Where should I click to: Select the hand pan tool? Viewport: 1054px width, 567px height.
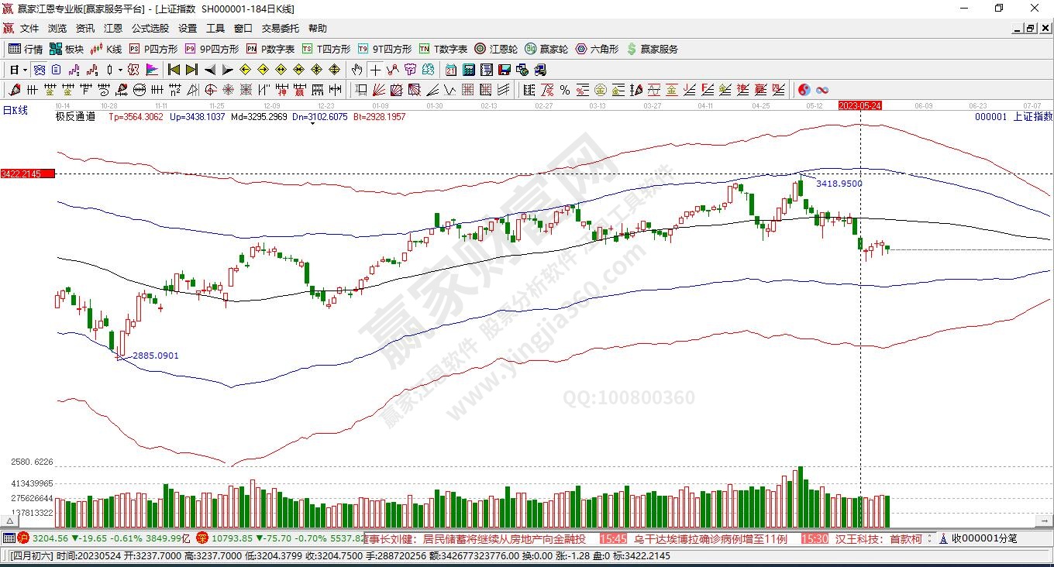[x=356, y=70]
